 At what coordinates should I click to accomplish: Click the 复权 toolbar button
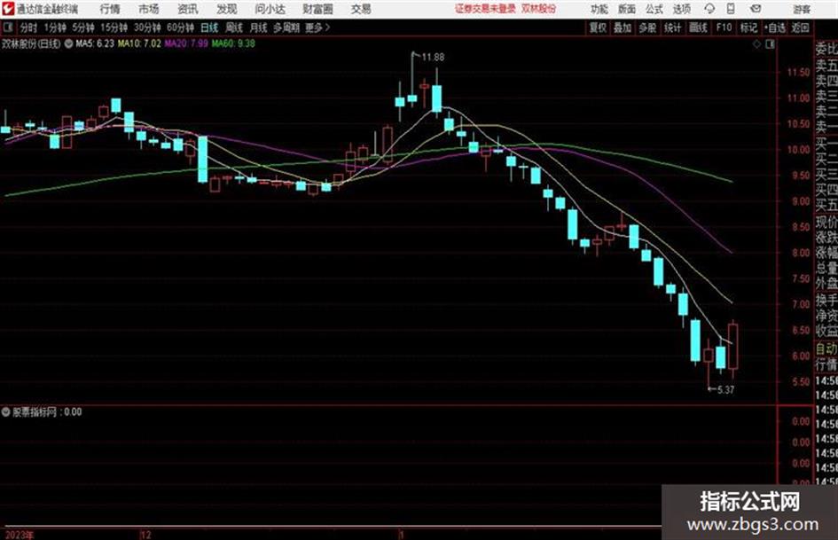tap(598, 27)
